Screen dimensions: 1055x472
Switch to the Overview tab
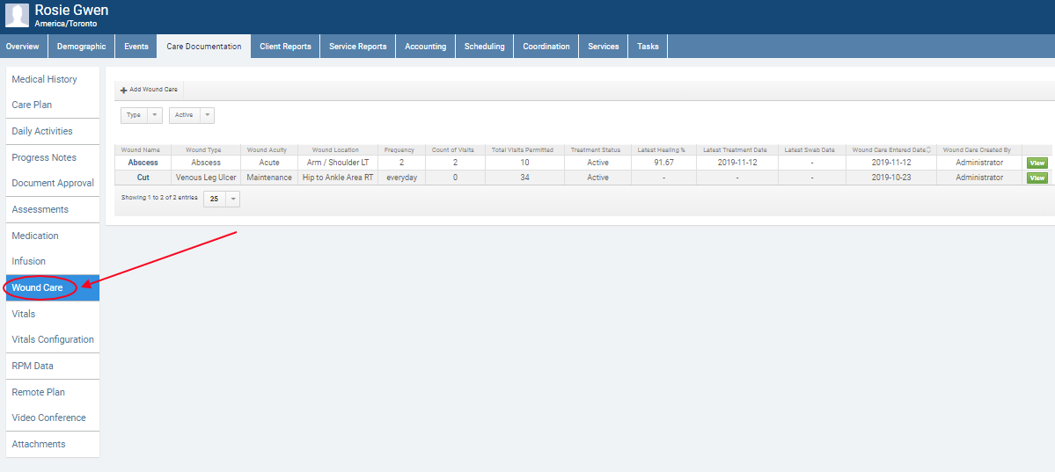click(x=23, y=47)
